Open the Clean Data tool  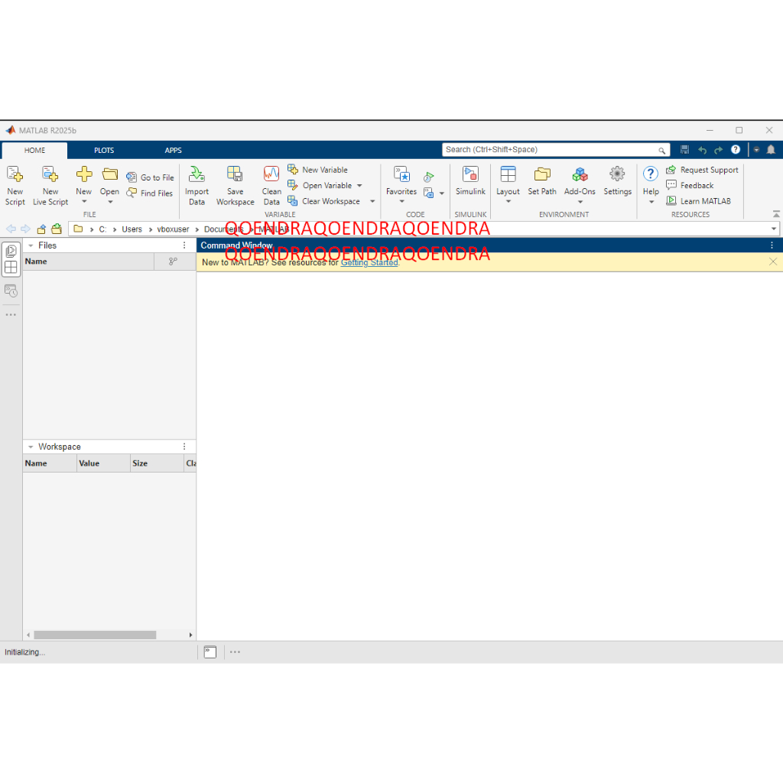(271, 175)
